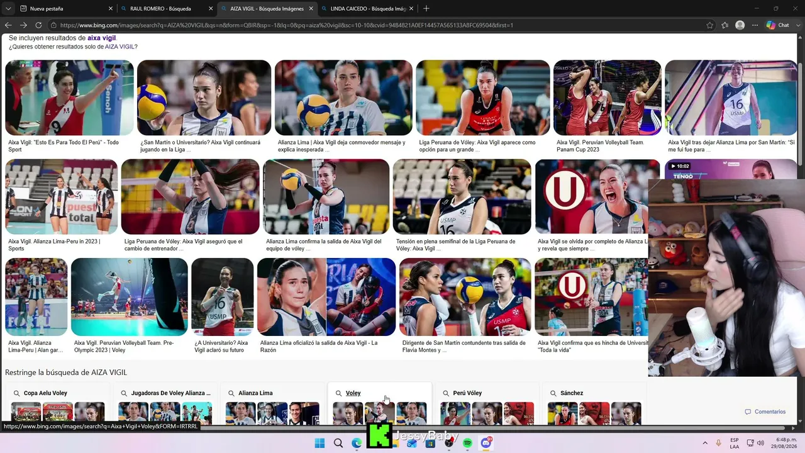Viewport: 805px width, 453px height.
Task: Click the microphone tray icon
Action: (718, 443)
